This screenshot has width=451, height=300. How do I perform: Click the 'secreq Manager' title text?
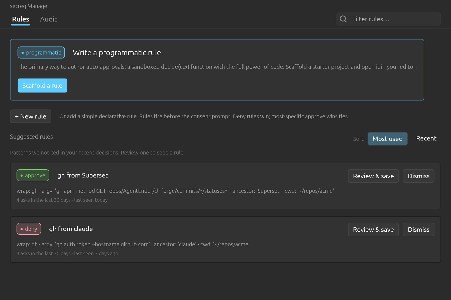pyautogui.click(x=30, y=6)
